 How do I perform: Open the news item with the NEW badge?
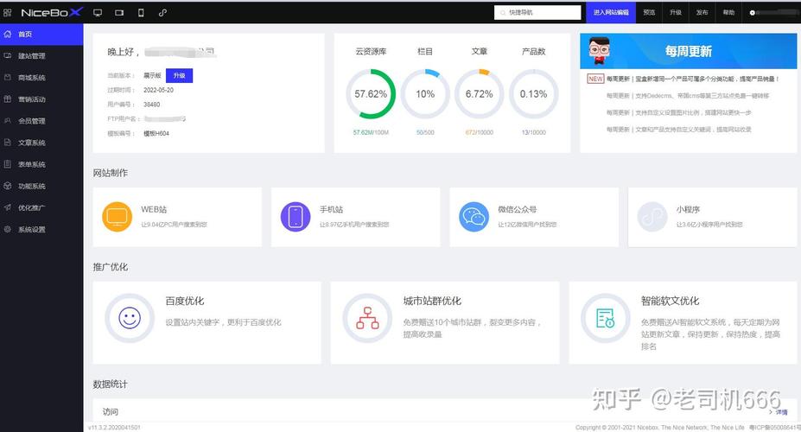point(692,79)
